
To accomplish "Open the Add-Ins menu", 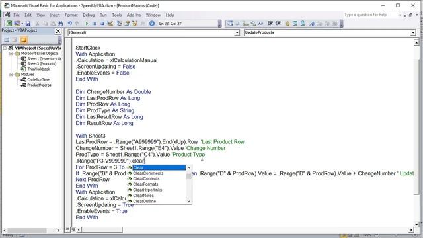I will pyautogui.click(x=134, y=15).
